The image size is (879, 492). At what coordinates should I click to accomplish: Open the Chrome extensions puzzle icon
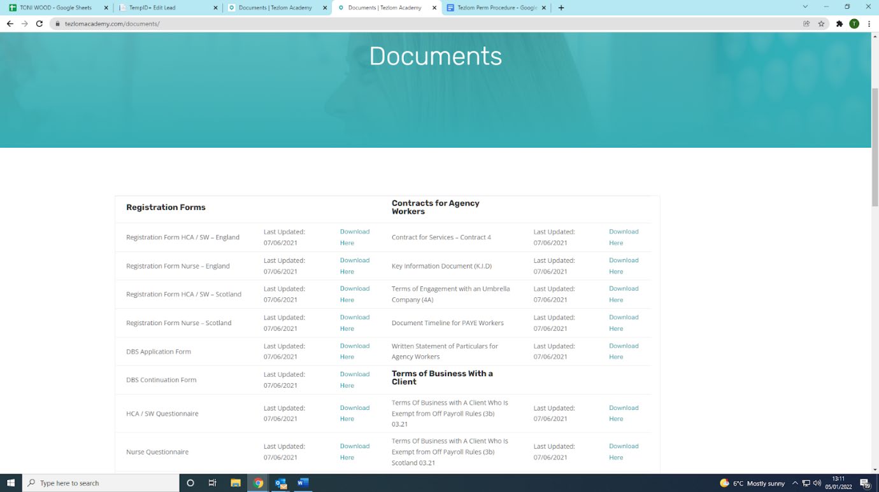pos(840,24)
